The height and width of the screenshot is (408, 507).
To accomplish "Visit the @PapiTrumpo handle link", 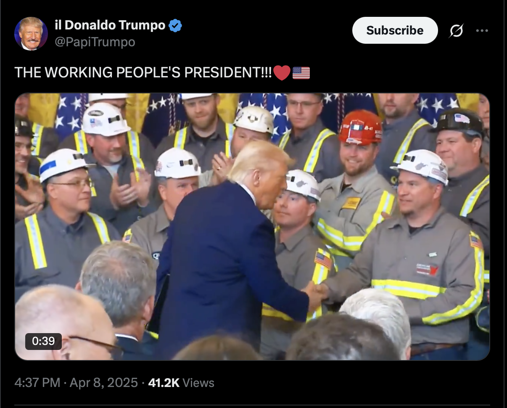I will [95, 42].
